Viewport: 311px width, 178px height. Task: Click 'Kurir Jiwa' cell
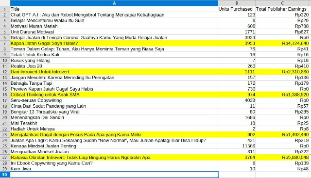[114, 169]
